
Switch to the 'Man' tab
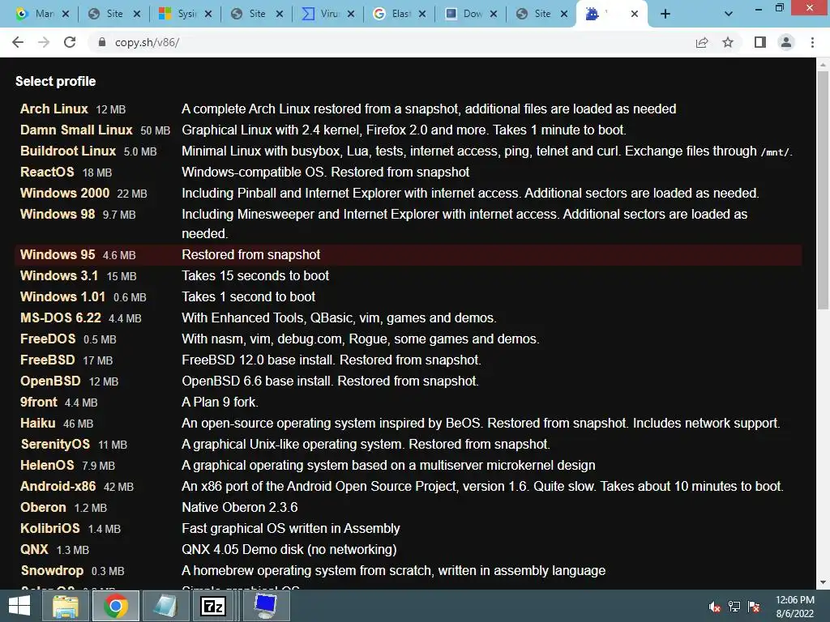pos(44,14)
